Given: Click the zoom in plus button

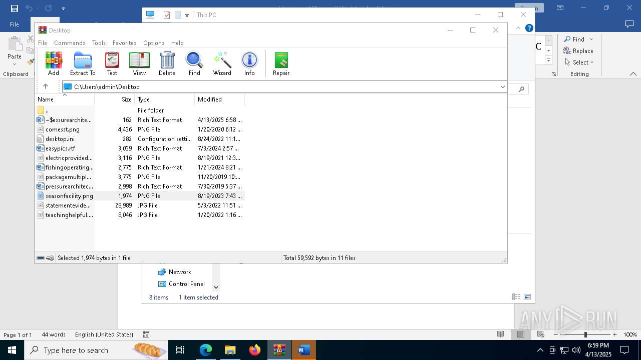Looking at the screenshot, I should tap(614, 334).
